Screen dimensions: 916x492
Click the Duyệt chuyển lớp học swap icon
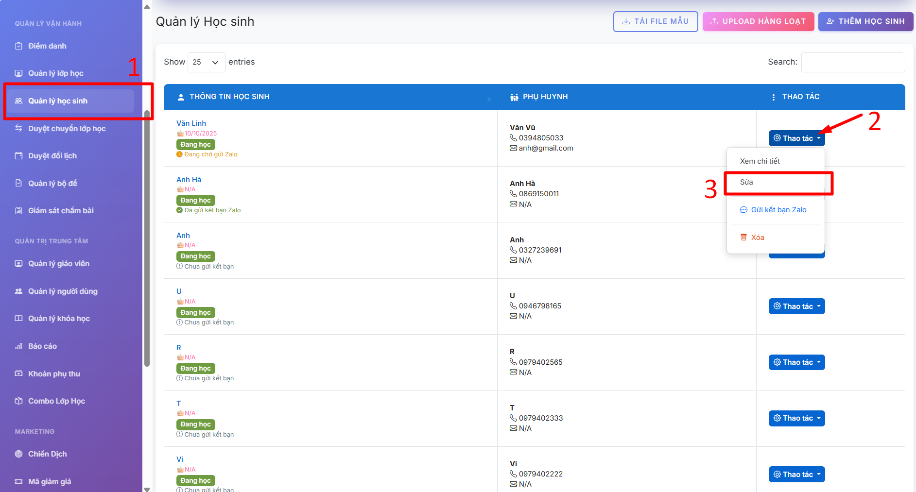[x=19, y=128]
